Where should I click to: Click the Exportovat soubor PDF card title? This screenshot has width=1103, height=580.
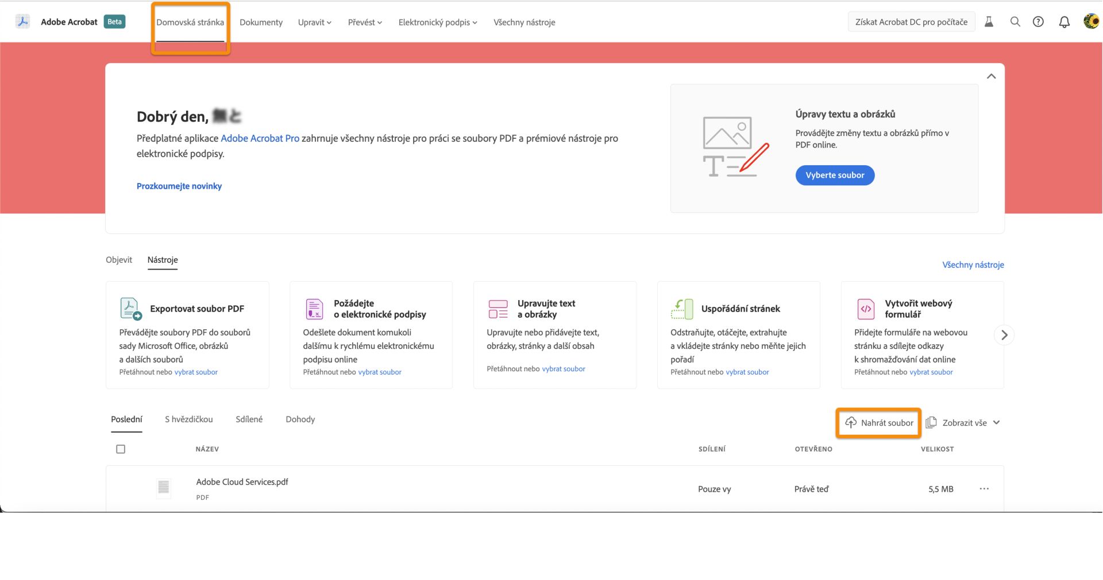[x=197, y=309]
